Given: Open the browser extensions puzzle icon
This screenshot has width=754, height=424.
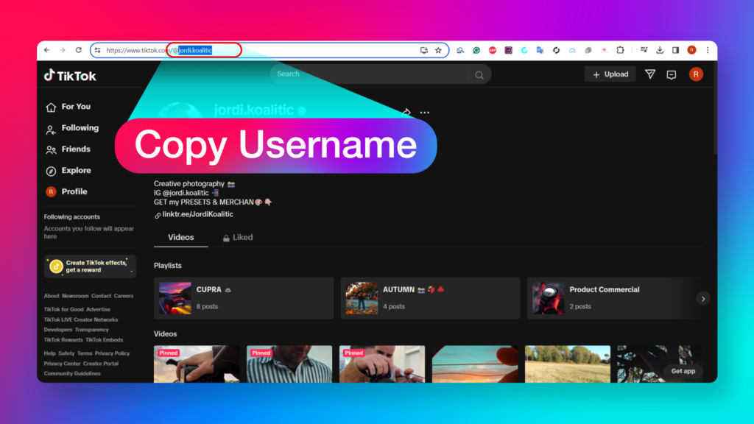Looking at the screenshot, I should click(620, 50).
